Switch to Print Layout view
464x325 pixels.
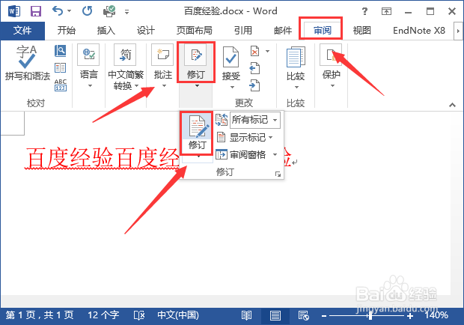pos(275,315)
